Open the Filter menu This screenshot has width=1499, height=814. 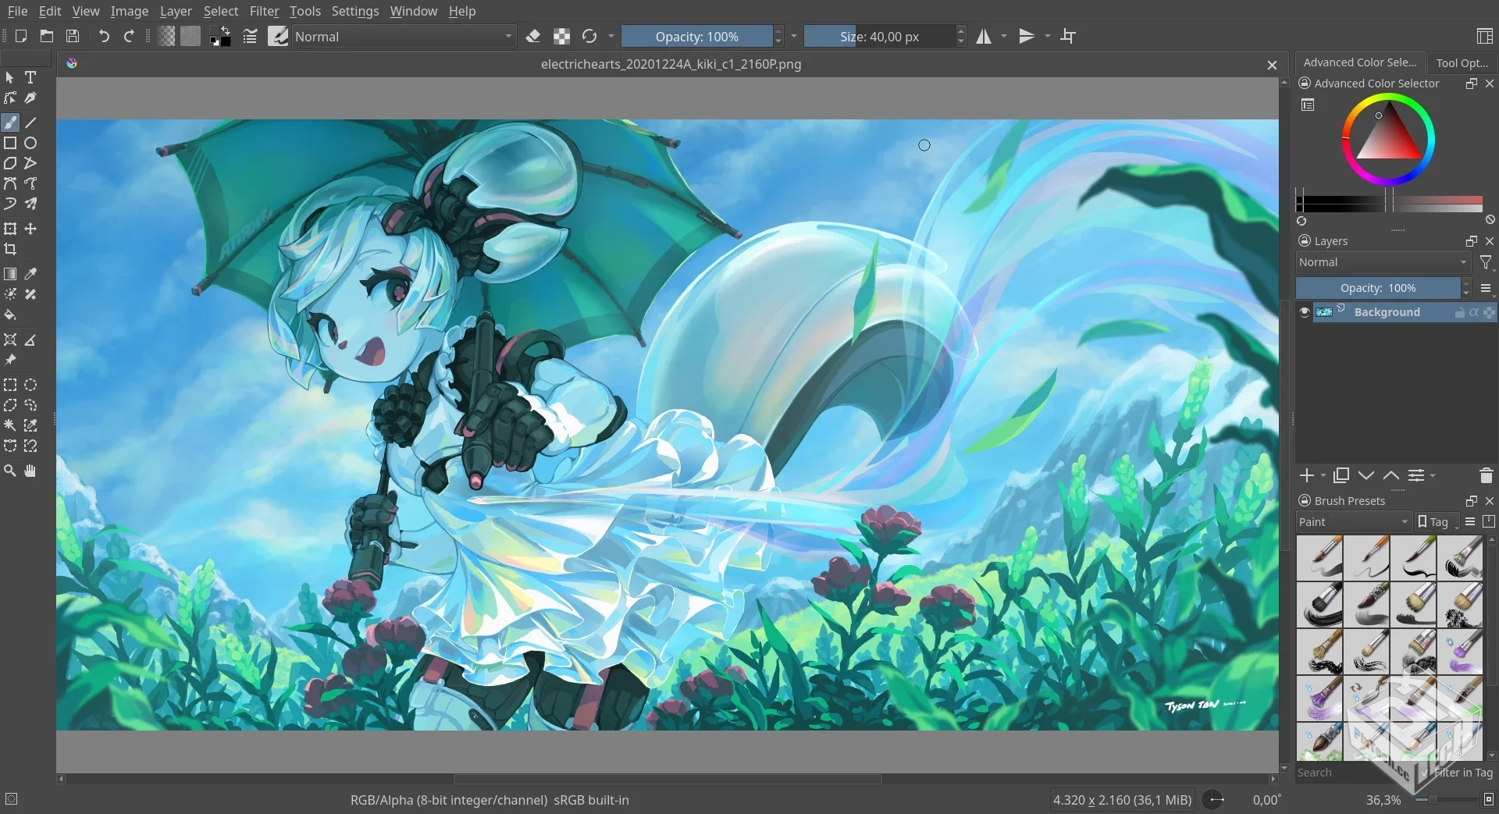click(x=265, y=11)
